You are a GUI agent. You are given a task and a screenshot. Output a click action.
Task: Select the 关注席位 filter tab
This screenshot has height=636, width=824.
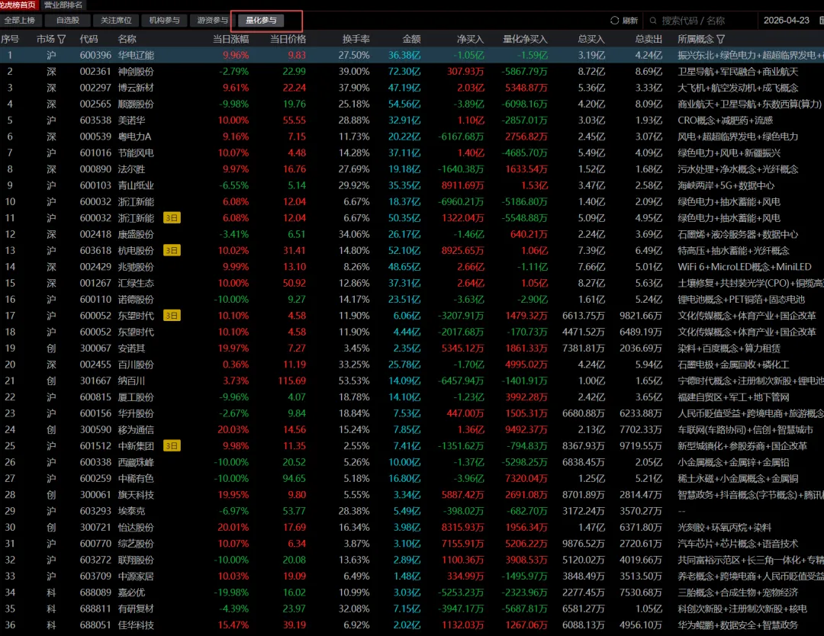coord(116,21)
